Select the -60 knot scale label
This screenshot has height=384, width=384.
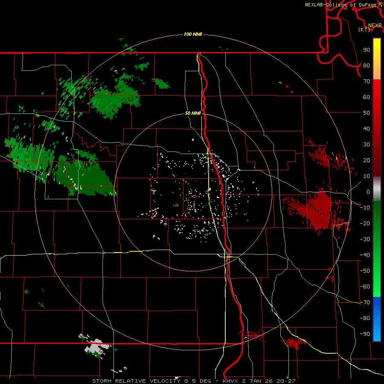(365, 287)
